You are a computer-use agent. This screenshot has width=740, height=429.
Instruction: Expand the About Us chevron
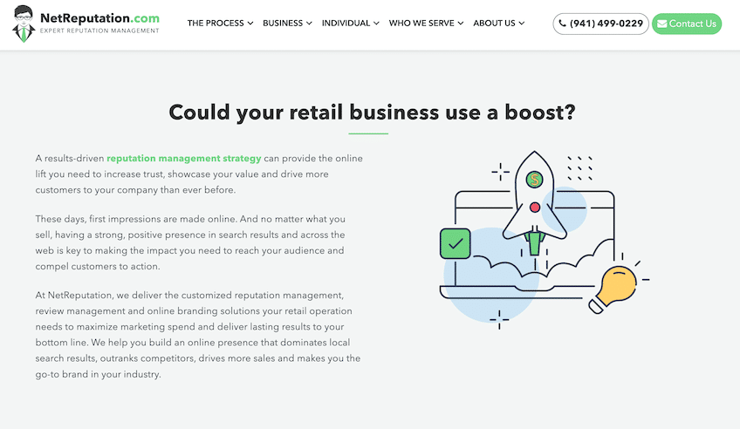tap(522, 23)
